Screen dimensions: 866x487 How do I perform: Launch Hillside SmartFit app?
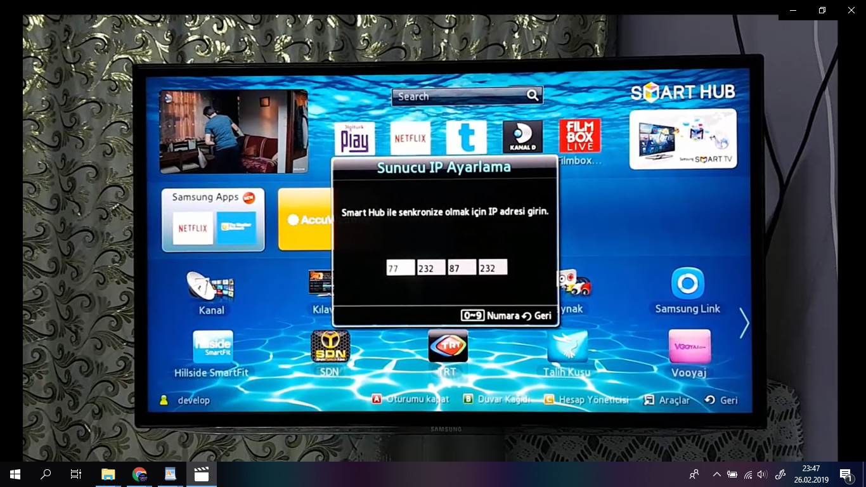(x=212, y=347)
